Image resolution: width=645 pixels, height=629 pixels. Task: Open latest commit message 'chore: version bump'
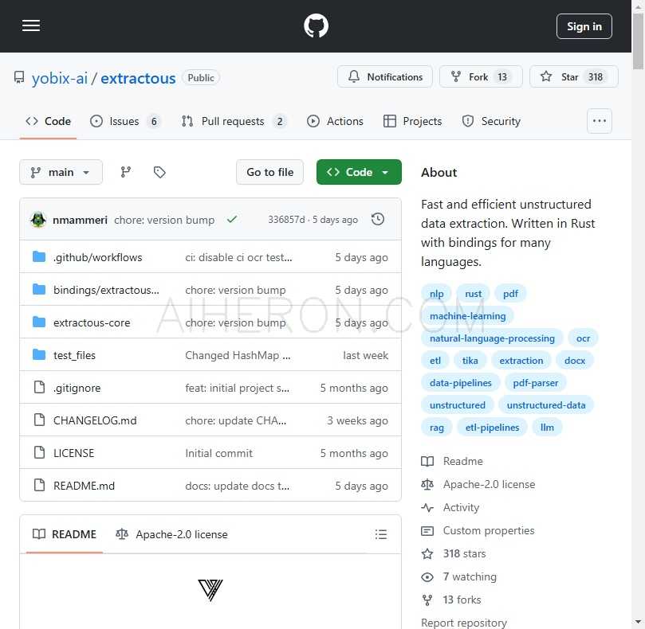(x=164, y=221)
